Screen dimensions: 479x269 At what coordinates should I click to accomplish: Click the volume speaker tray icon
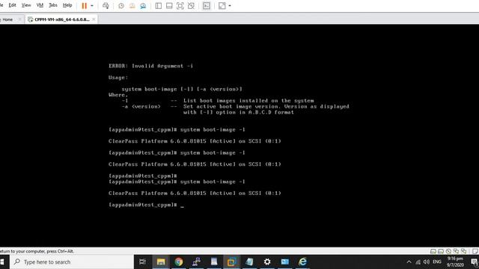[427, 262]
